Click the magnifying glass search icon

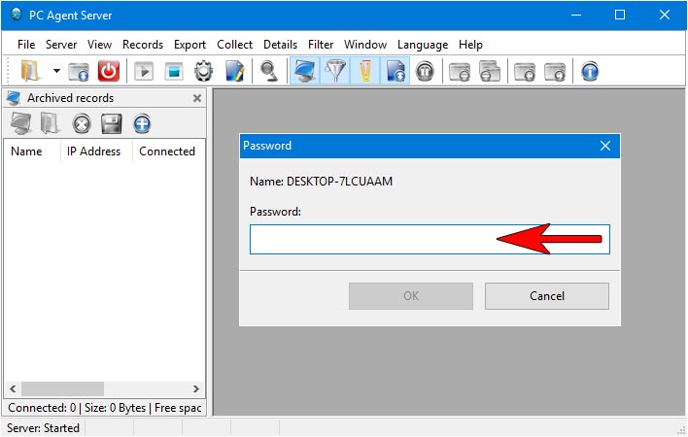click(267, 71)
